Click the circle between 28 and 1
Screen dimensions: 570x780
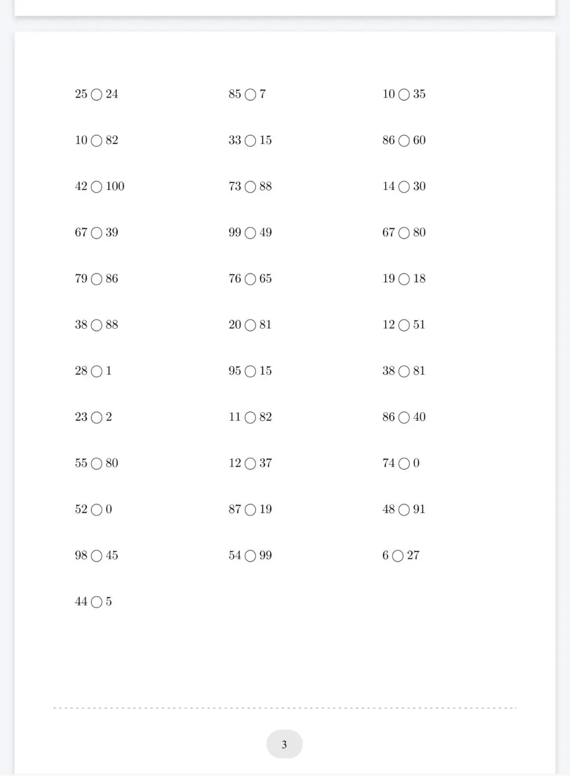click(x=97, y=372)
